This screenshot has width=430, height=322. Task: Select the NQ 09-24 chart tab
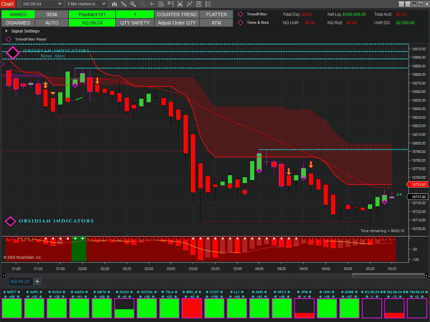coord(20,281)
